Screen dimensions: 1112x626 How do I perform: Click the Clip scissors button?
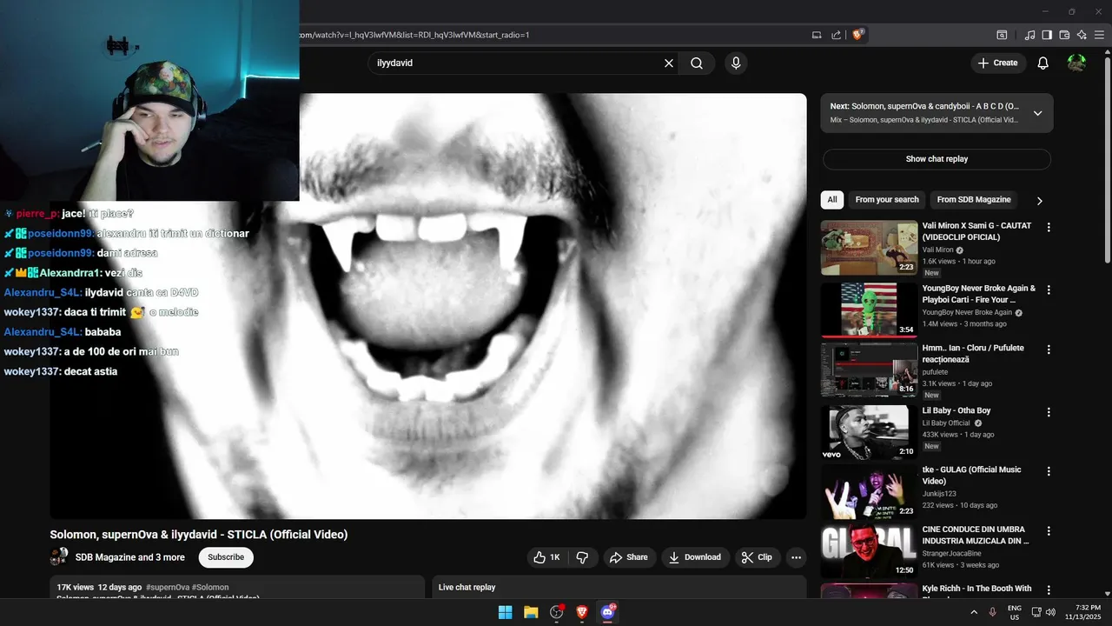[756, 557]
